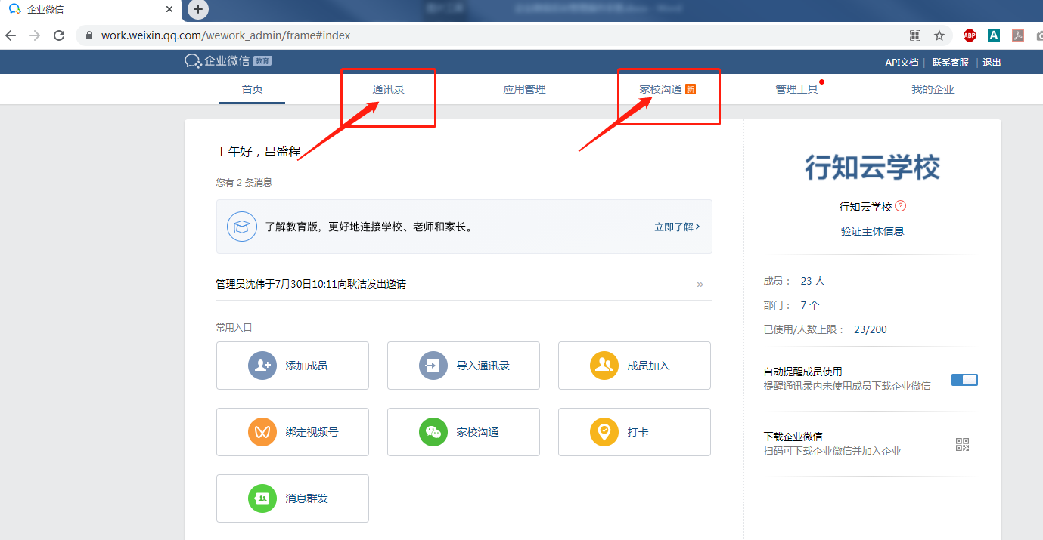Click the orange 新 badge
Viewport: 1043px width, 540px height.
[690, 89]
